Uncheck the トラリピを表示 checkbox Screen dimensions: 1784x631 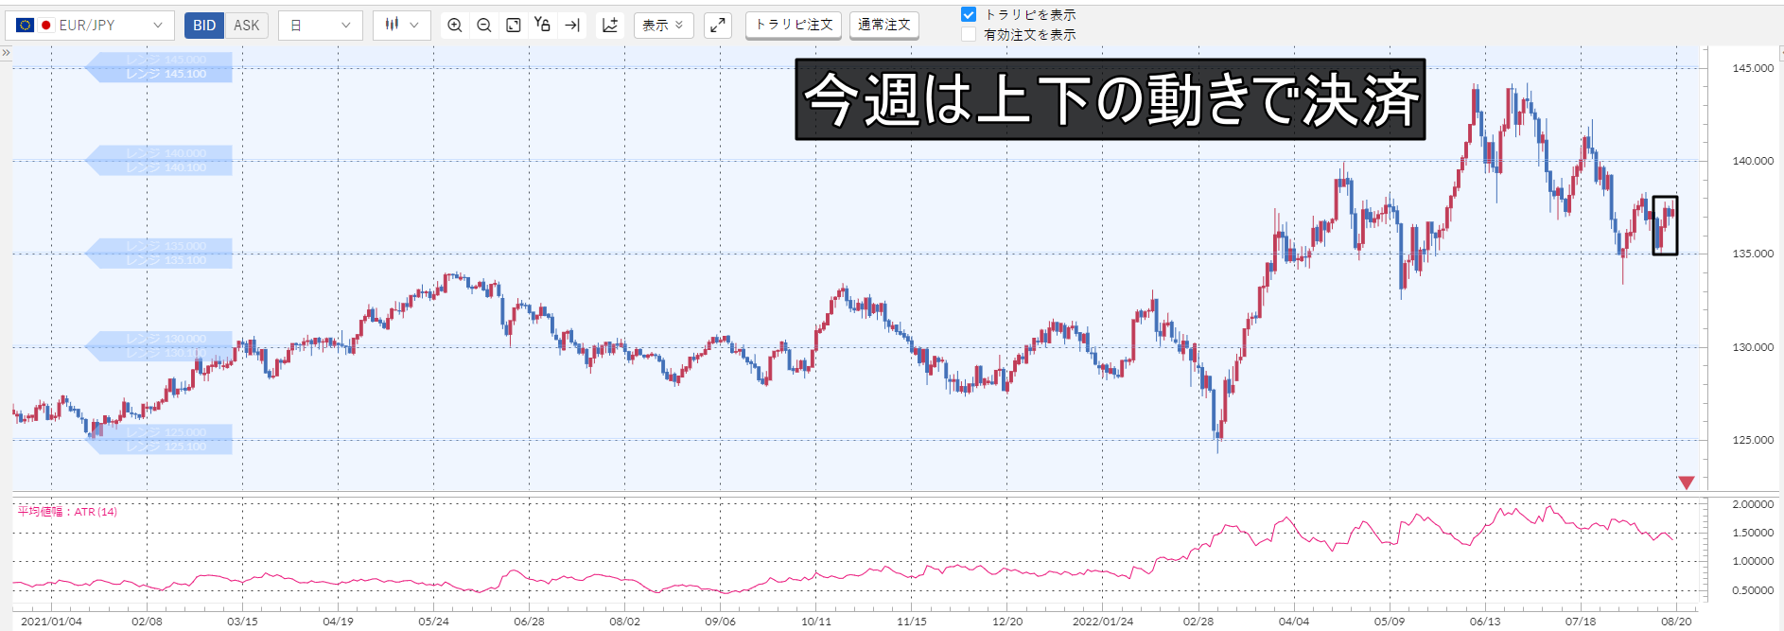(969, 15)
